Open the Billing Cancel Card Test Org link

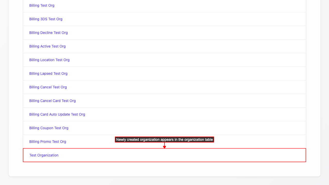pyautogui.click(x=52, y=101)
